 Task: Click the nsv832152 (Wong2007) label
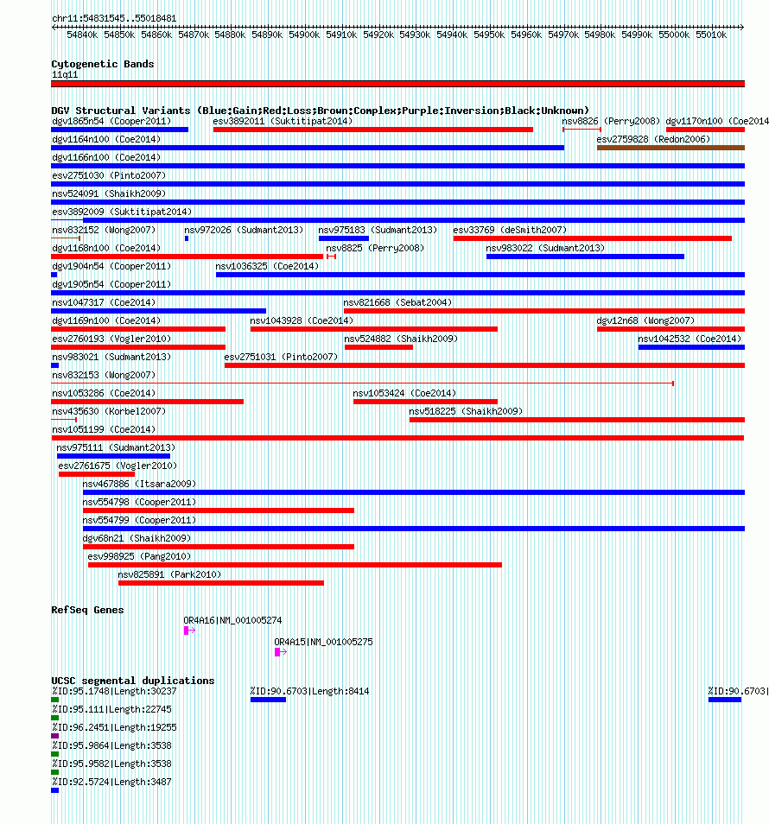click(x=104, y=230)
